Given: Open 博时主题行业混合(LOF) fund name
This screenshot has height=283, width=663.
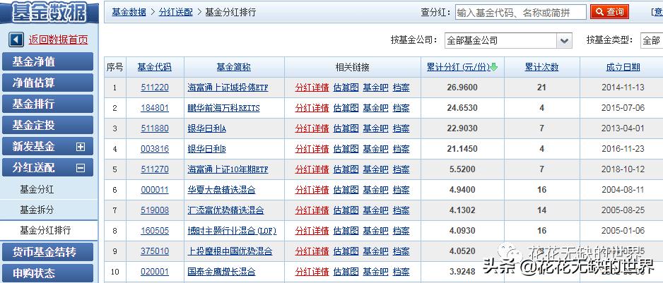Looking at the screenshot, I should click(x=232, y=231).
